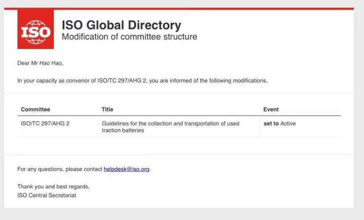This screenshot has width=364, height=220.
Task: Select the Committee column header
Action: pyautogui.click(x=35, y=109)
